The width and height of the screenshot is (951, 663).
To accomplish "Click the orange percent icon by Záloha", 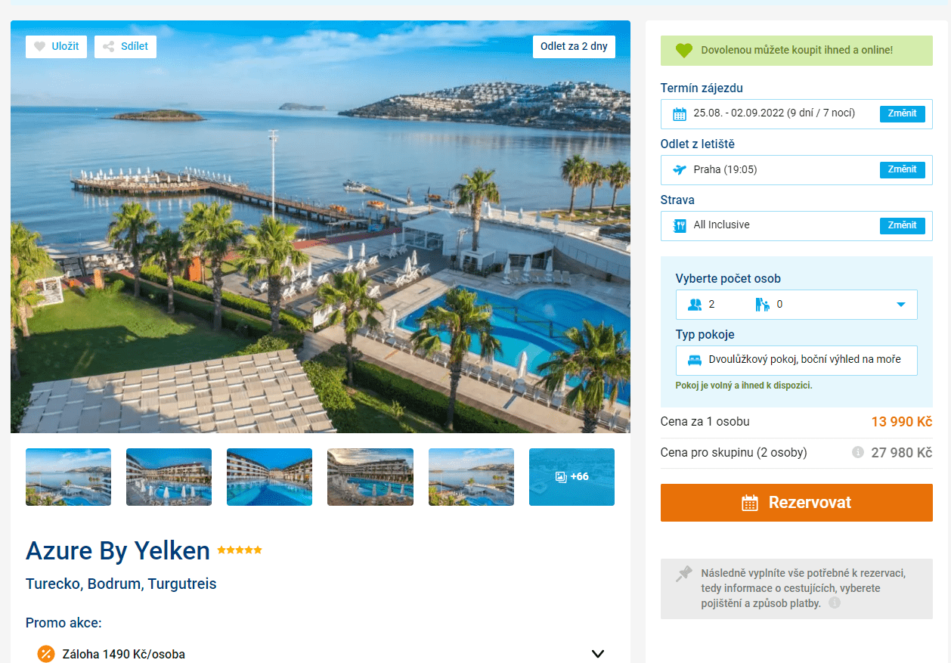I will [x=46, y=654].
